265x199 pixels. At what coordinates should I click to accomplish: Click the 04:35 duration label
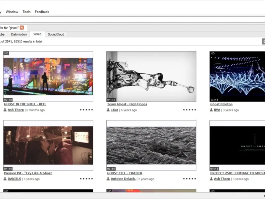click(111, 100)
